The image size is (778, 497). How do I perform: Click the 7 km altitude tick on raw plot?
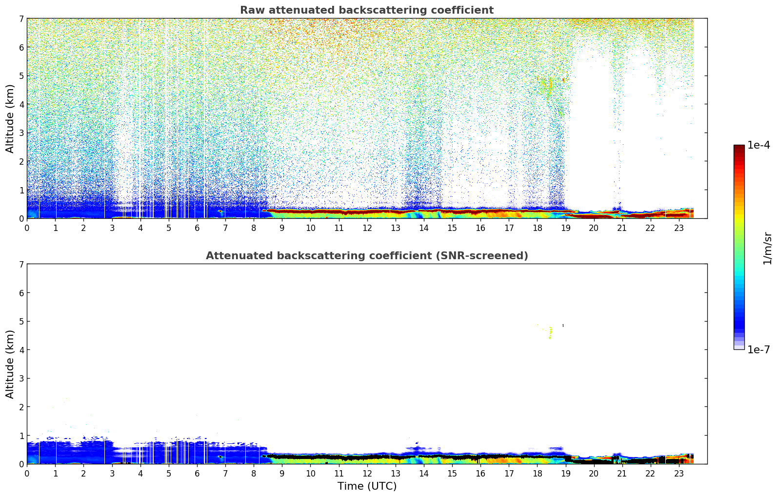tap(20, 19)
